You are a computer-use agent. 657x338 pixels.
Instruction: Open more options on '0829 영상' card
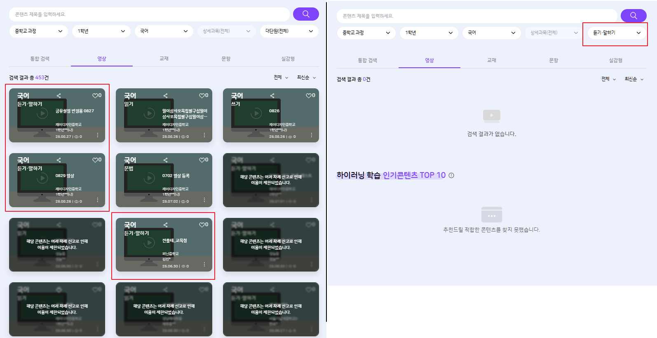pos(98,200)
